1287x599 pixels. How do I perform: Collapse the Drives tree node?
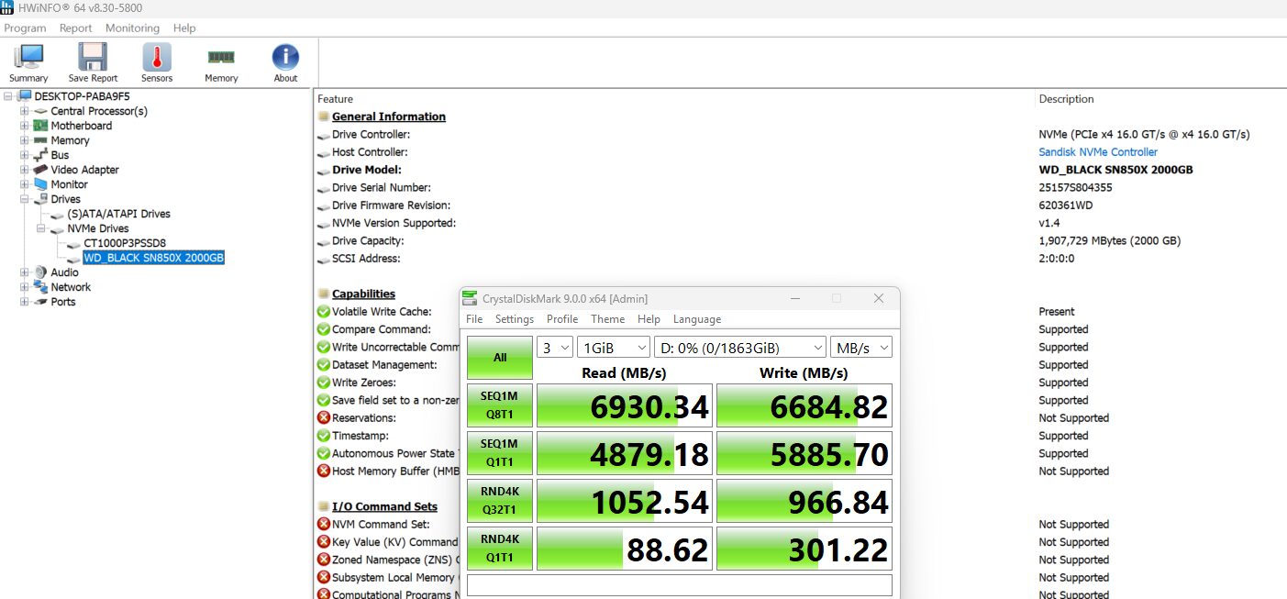[25, 199]
